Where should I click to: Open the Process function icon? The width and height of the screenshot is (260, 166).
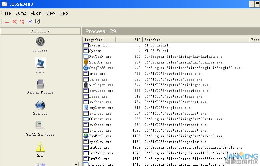[40, 42]
